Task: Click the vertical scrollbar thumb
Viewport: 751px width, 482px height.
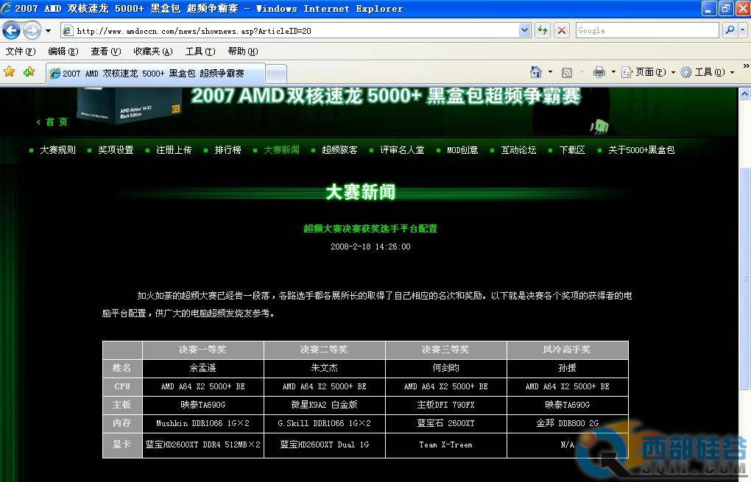Action: click(745, 278)
